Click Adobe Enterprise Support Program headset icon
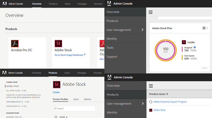This screenshot has width=212, height=118. (151, 102)
